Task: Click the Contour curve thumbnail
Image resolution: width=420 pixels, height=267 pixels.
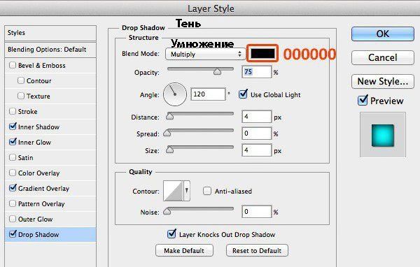Action: [174, 191]
